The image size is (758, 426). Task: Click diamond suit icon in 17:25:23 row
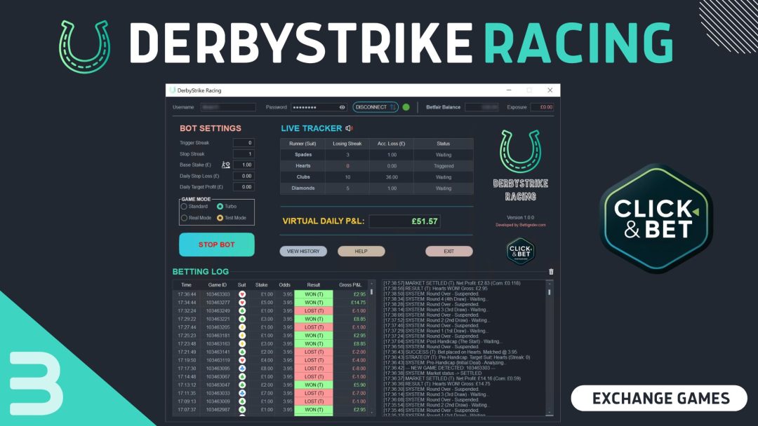(x=241, y=336)
